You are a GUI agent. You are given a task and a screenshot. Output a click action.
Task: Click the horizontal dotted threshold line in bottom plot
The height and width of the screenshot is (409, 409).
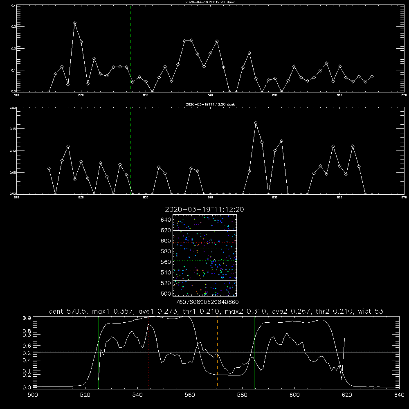(x=216, y=351)
